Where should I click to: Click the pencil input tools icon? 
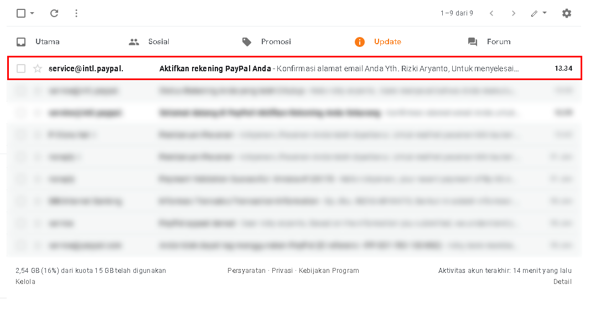pos(534,13)
